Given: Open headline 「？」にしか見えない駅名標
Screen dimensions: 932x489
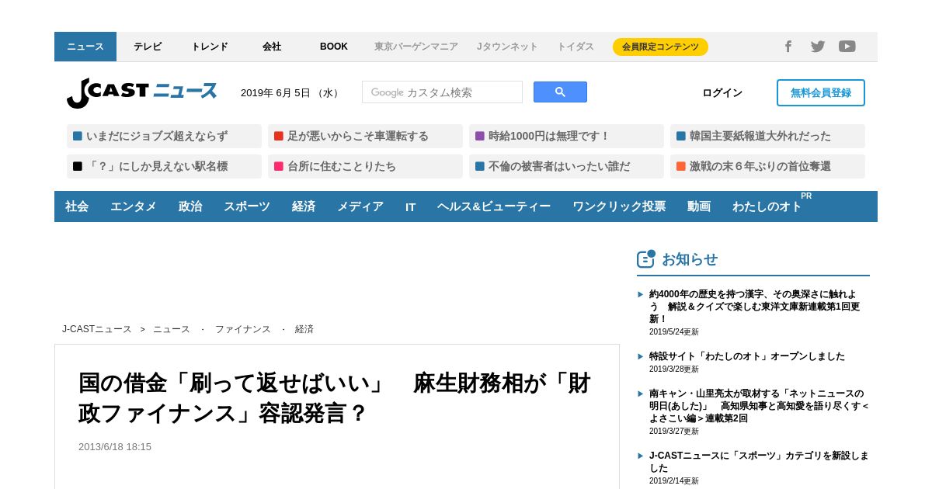Looking at the screenshot, I should point(164,166).
